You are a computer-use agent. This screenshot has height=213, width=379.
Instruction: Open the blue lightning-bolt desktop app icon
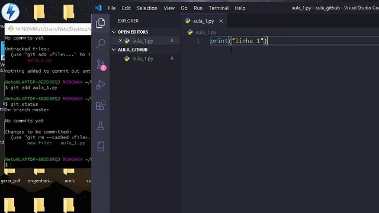pyautogui.click(x=11, y=12)
